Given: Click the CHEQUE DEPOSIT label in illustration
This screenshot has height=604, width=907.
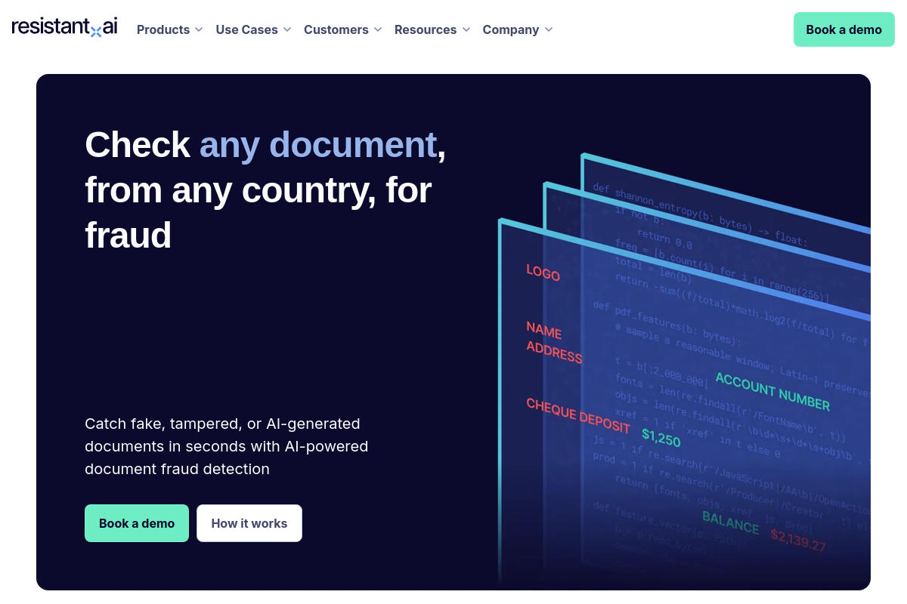Looking at the screenshot, I should pos(578,415).
